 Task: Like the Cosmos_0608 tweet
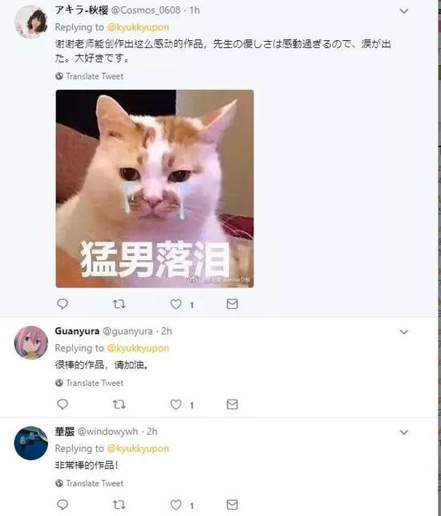tap(176, 304)
